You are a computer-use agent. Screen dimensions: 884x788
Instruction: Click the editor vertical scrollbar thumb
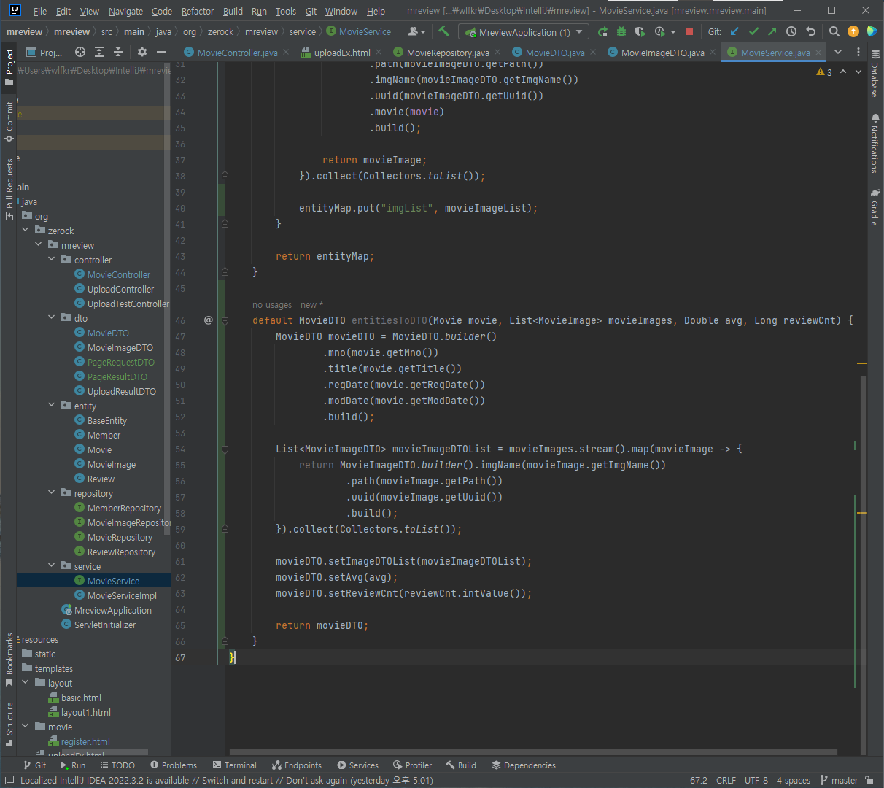[x=864, y=565]
